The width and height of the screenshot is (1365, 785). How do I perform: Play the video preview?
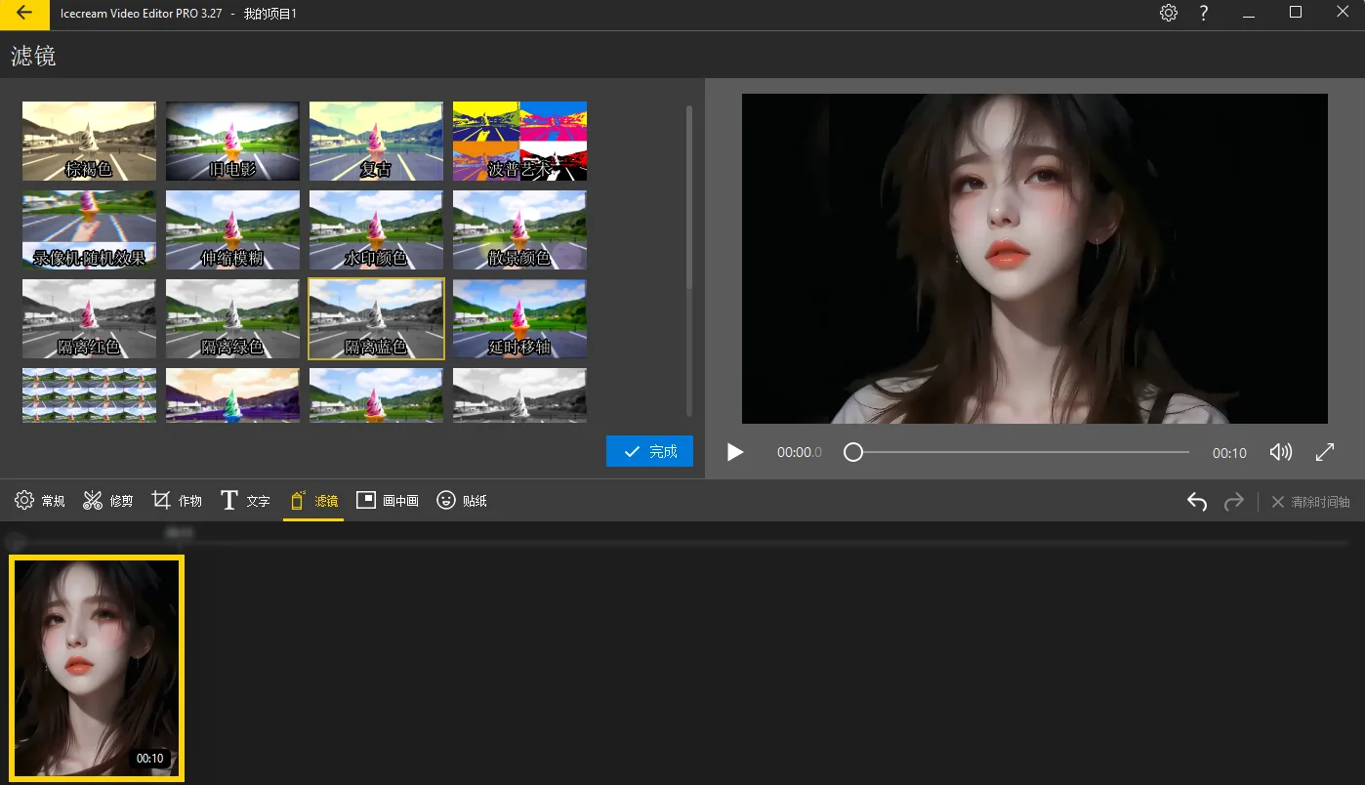[735, 452]
